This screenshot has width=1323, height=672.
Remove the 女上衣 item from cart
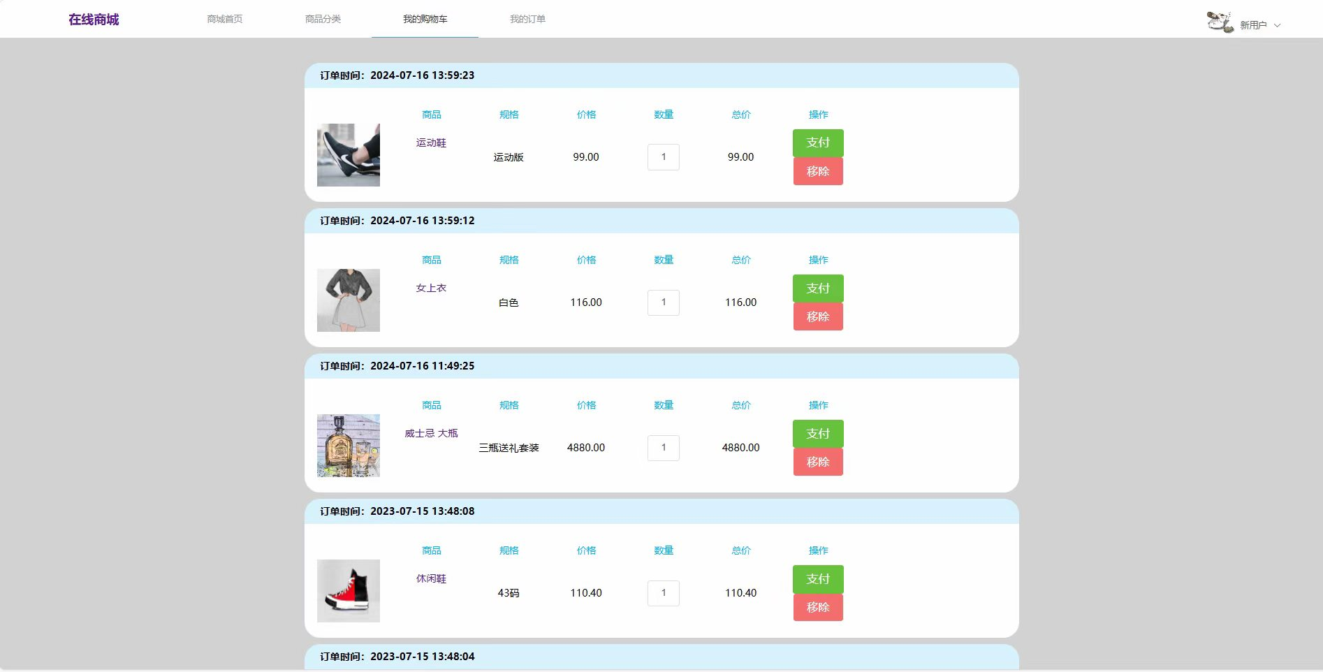coord(818,316)
